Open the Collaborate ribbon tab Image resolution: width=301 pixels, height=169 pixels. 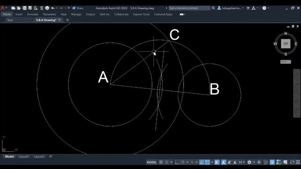tap(121, 14)
